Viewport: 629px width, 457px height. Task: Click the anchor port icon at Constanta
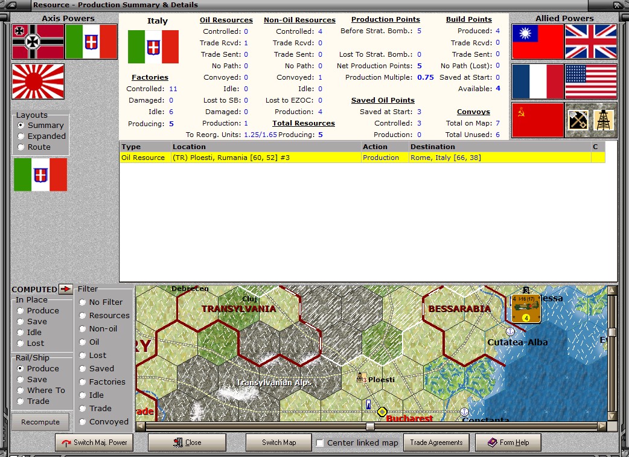click(464, 412)
